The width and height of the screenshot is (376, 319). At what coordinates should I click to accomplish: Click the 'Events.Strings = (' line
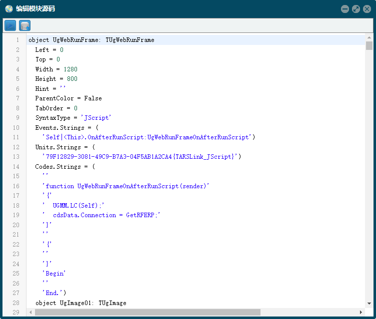point(66,128)
